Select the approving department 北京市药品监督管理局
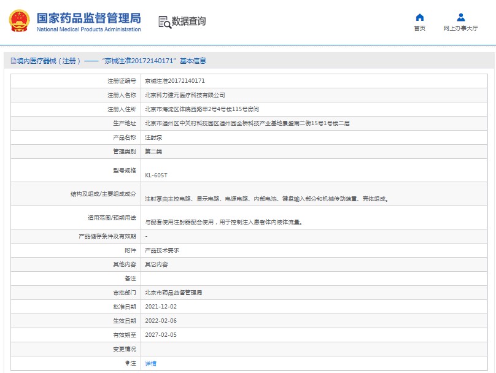Screen dimensions: 496x373 173,293
